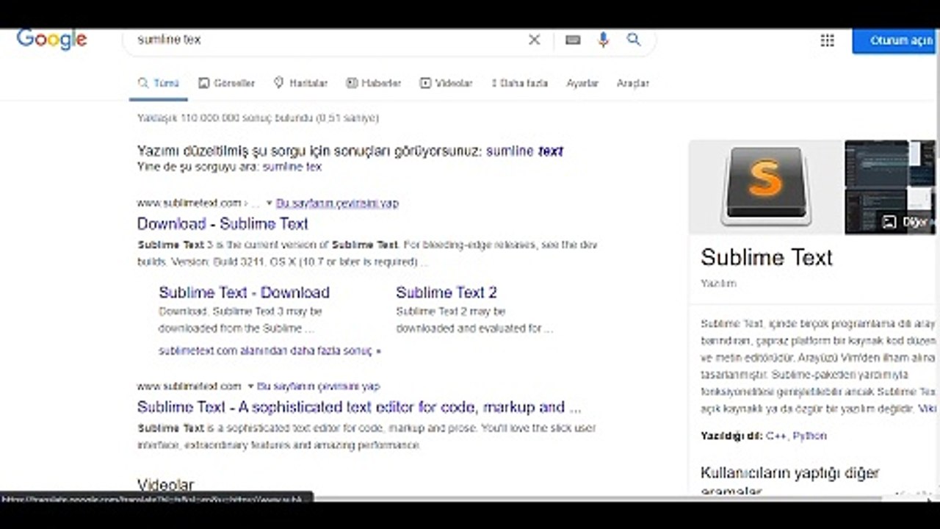This screenshot has width=940, height=529.
Task: Open the editor screenshot thumbnail
Action: [x=876, y=163]
